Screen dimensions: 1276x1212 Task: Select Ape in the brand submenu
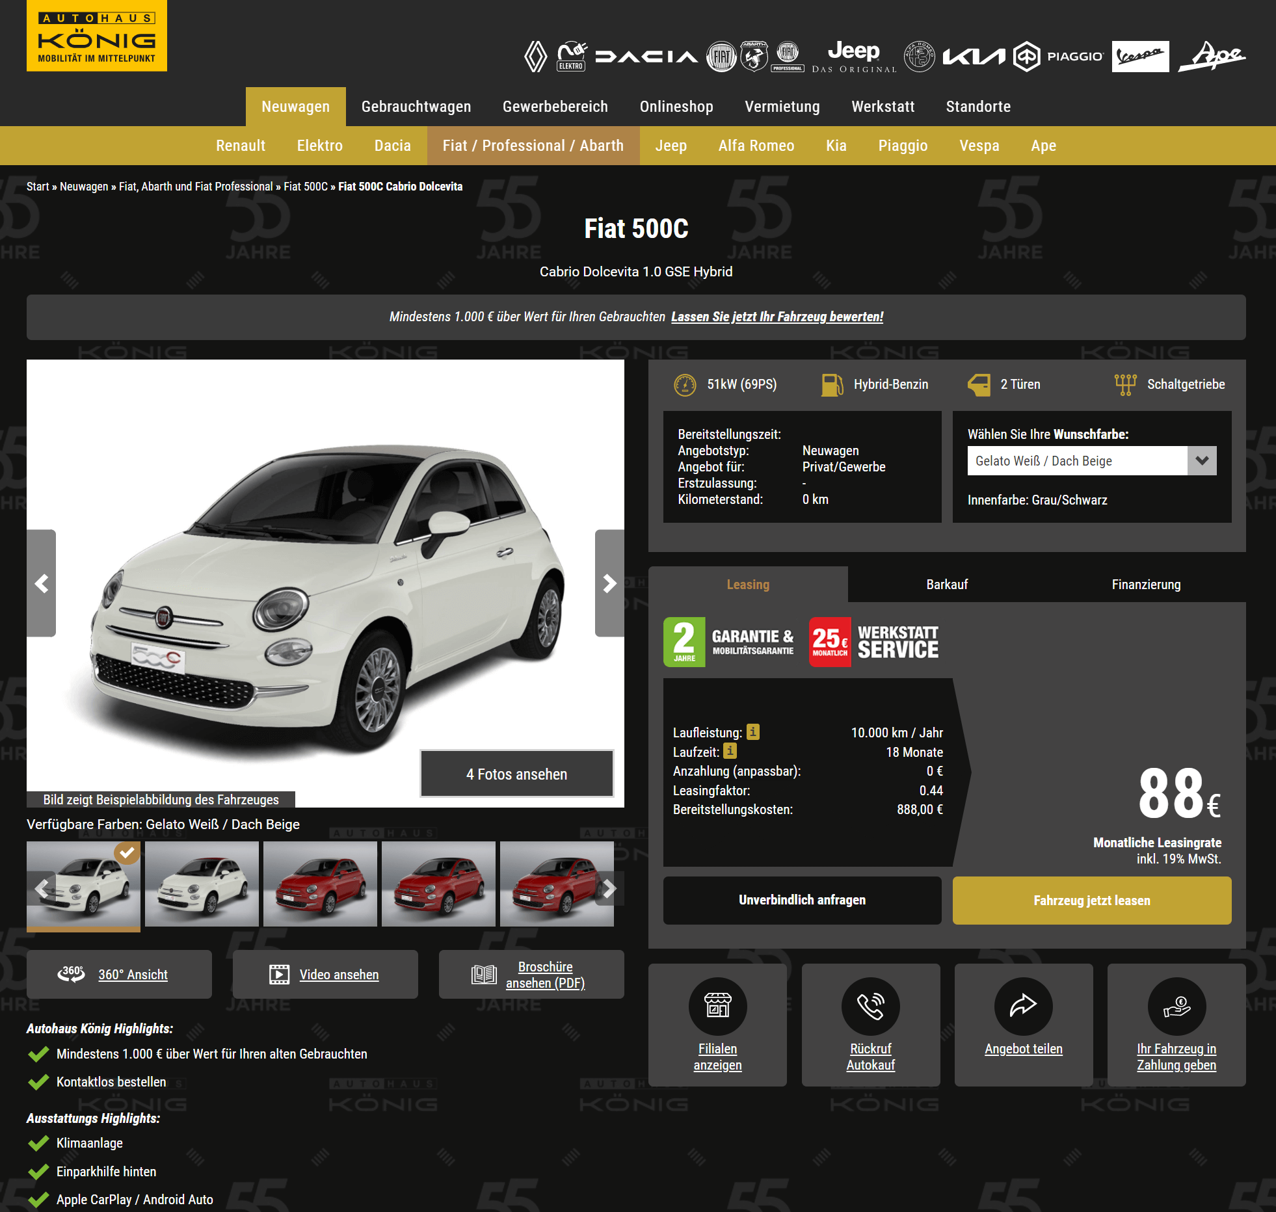pos(1044,146)
